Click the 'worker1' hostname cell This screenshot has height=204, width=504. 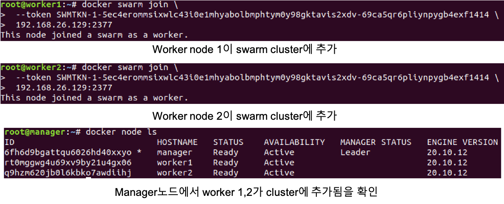click(174, 163)
